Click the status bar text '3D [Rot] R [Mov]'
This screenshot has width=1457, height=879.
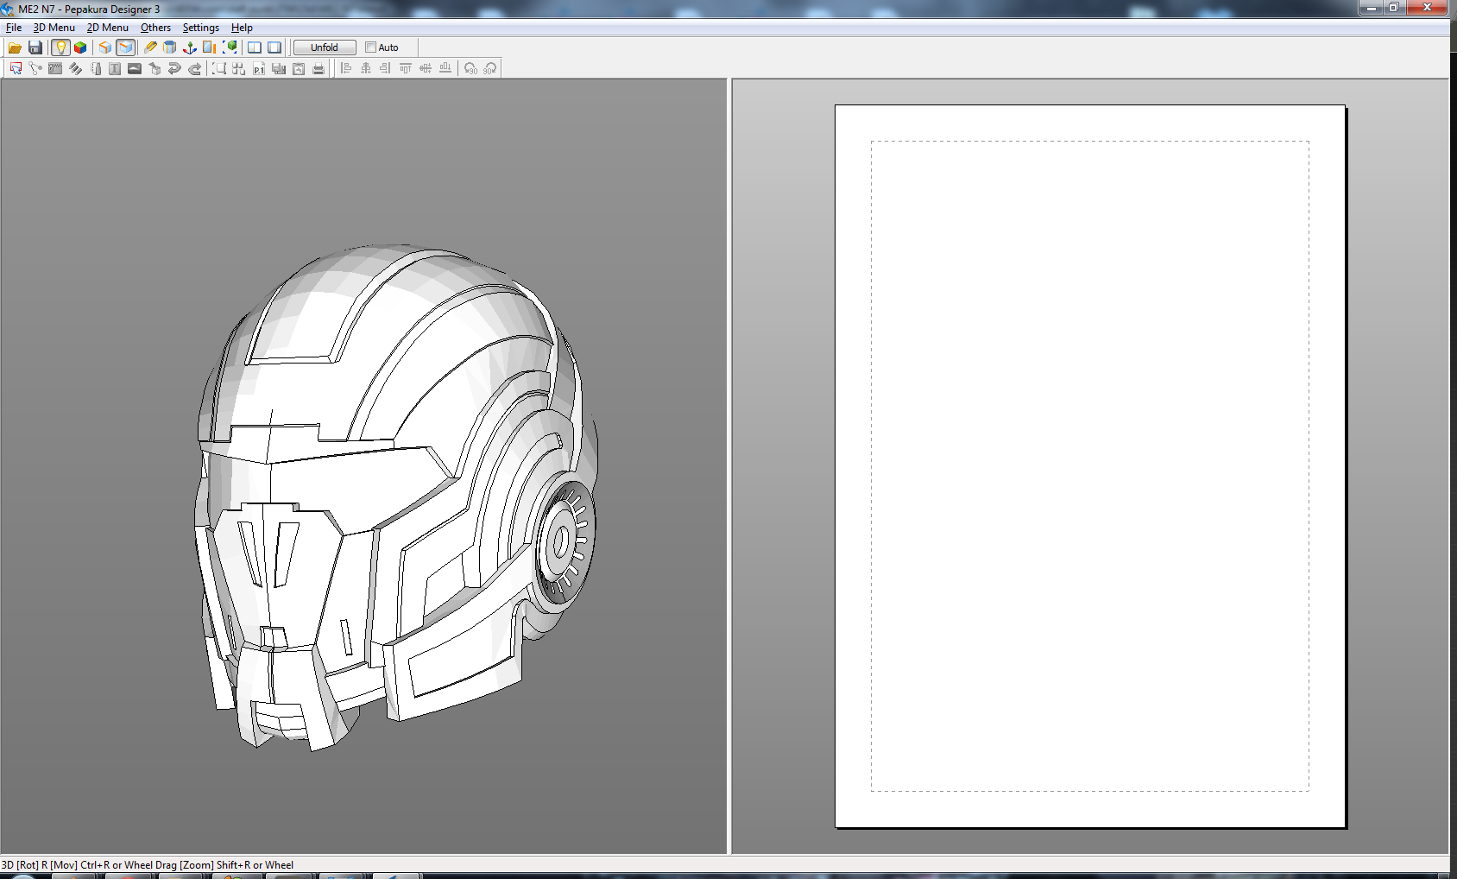coord(40,864)
